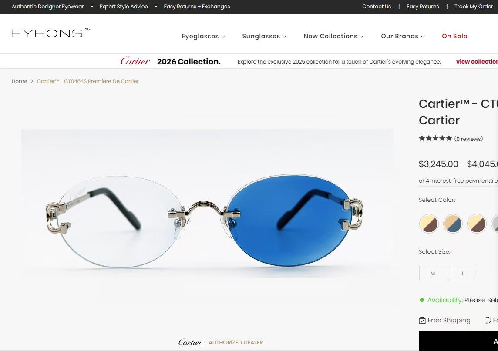This screenshot has width=498, height=351.
Task: Expand the Sunglasses dropdown menu
Action: (264, 36)
